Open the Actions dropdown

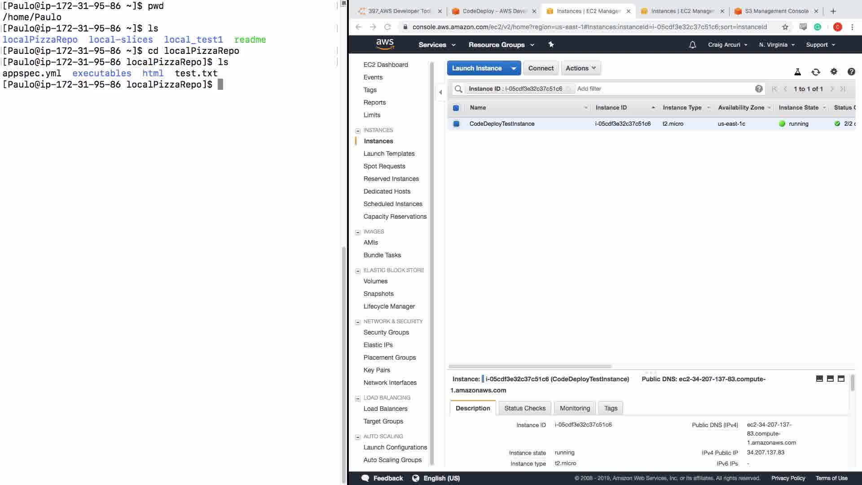tap(580, 68)
